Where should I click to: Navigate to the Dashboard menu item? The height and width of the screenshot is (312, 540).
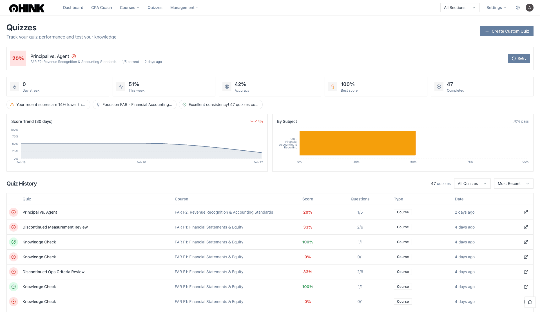point(73,8)
